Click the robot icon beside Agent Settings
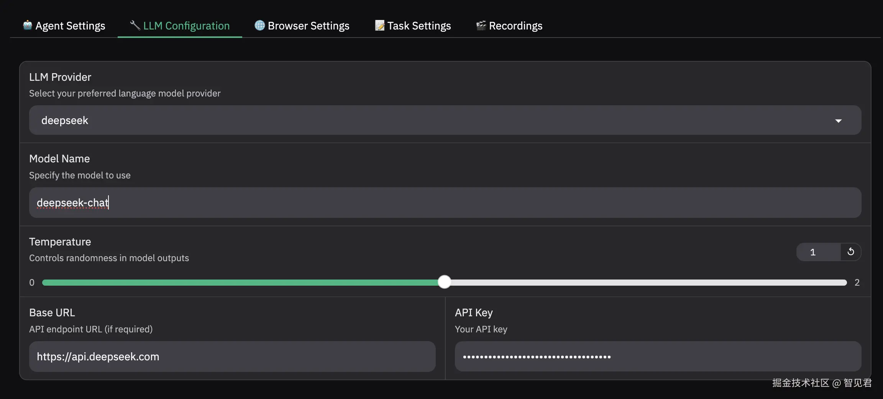The height and width of the screenshot is (399, 883). [28, 25]
